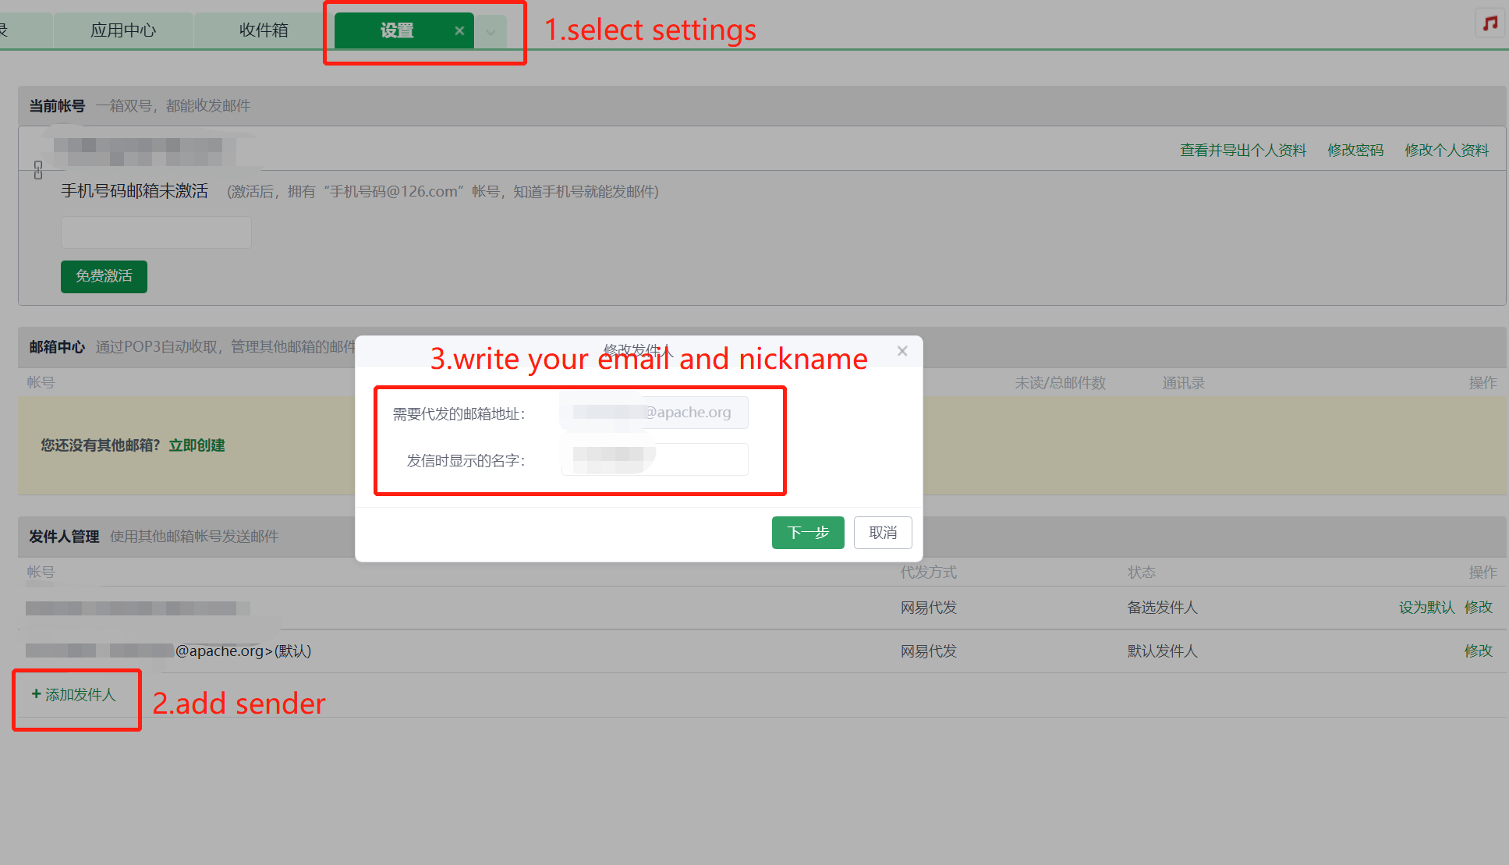Screen dimensions: 1509x865
Task: Close the 设置 tab with its X
Action: pyautogui.click(x=459, y=30)
